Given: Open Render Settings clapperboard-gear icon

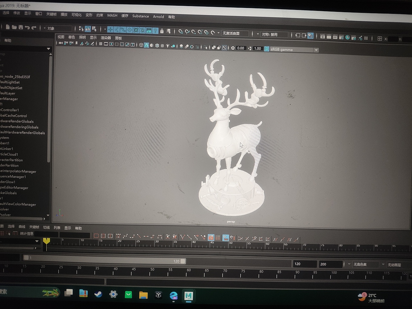Looking at the screenshot, I should coord(341,37).
